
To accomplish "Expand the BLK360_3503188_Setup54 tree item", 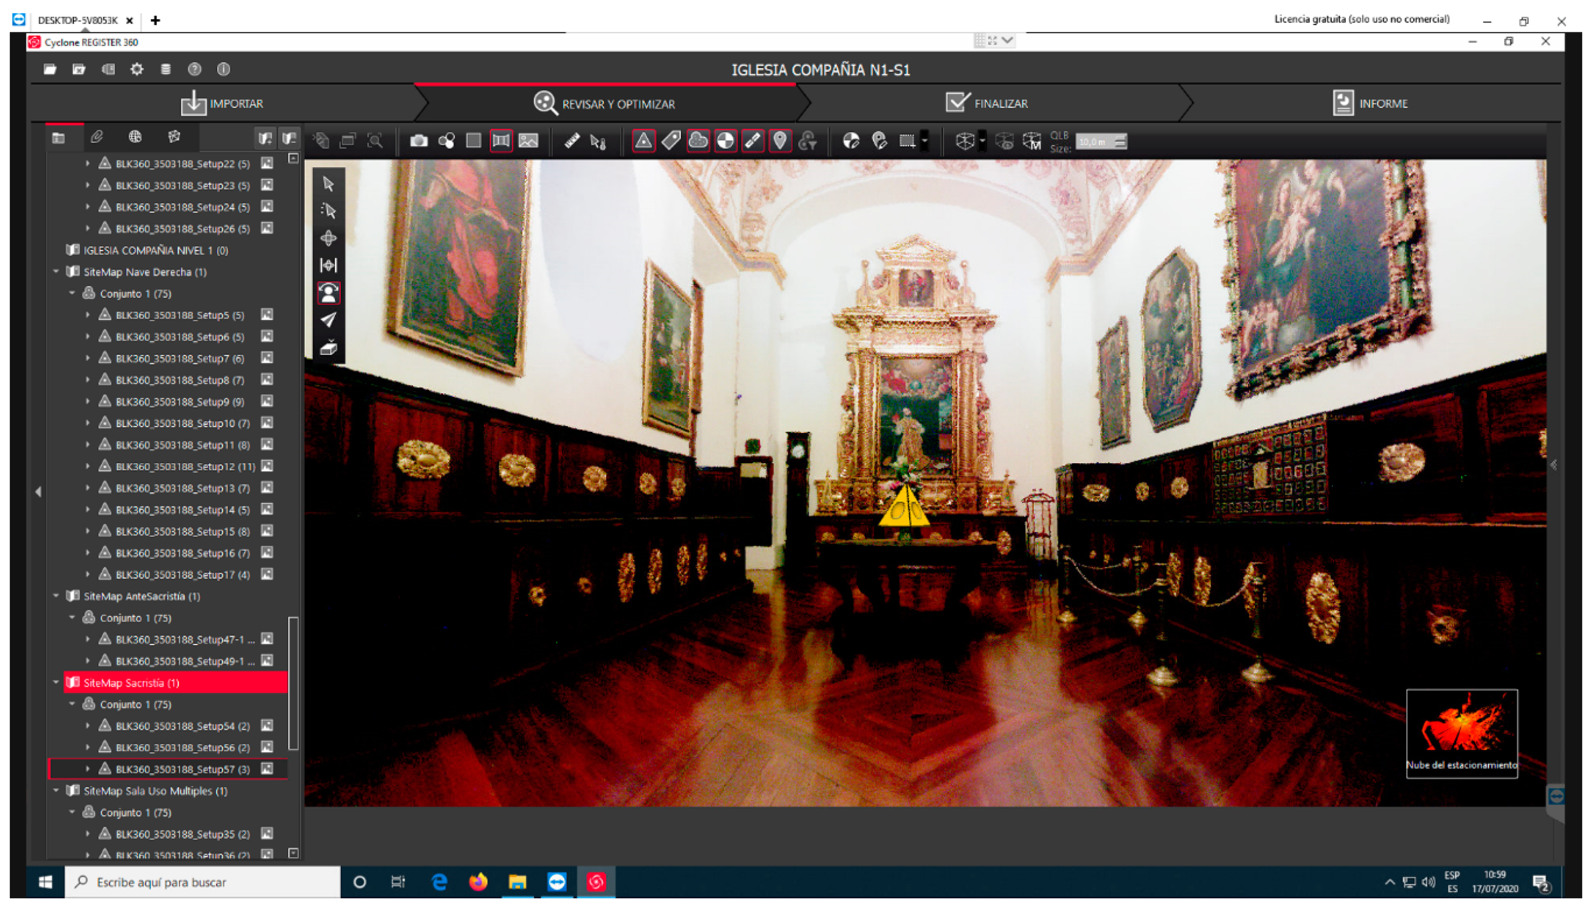I will pos(87,726).
